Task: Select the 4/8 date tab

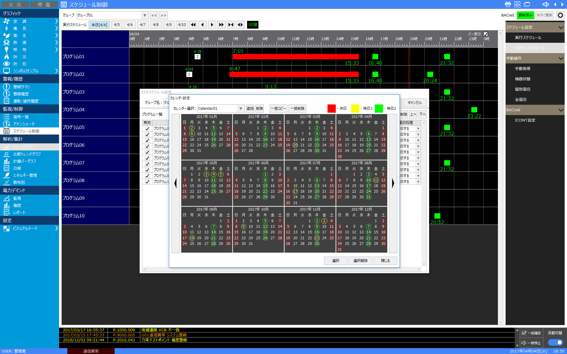Action: coord(156,25)
